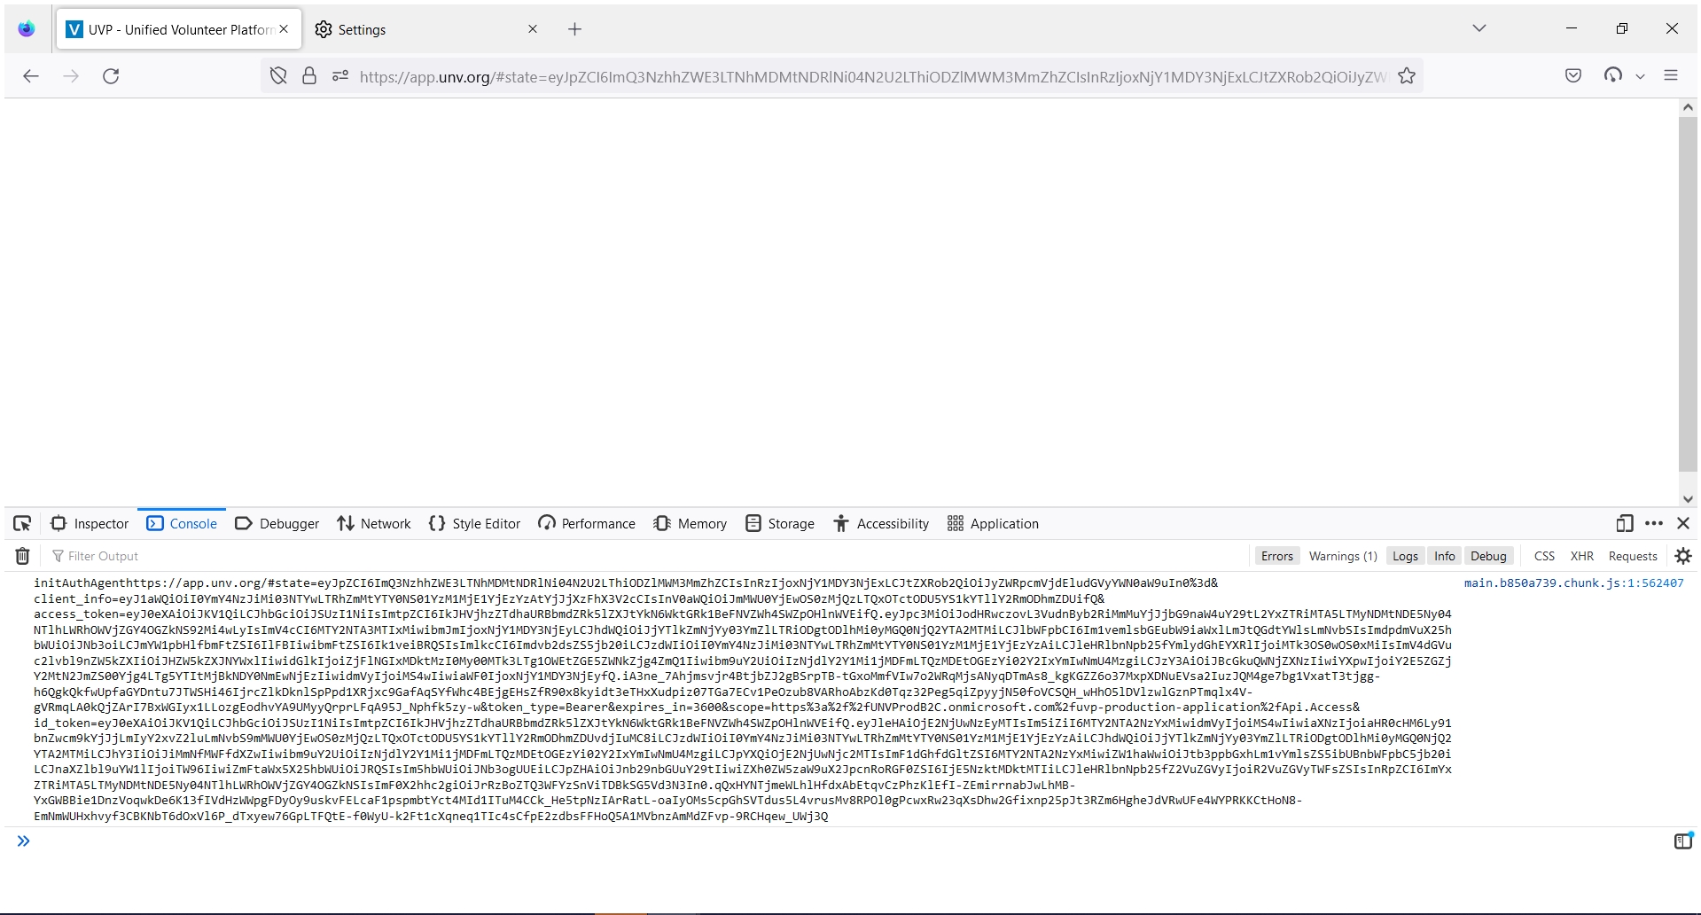Enable the Debug message filter

[x=1489, y=556]
